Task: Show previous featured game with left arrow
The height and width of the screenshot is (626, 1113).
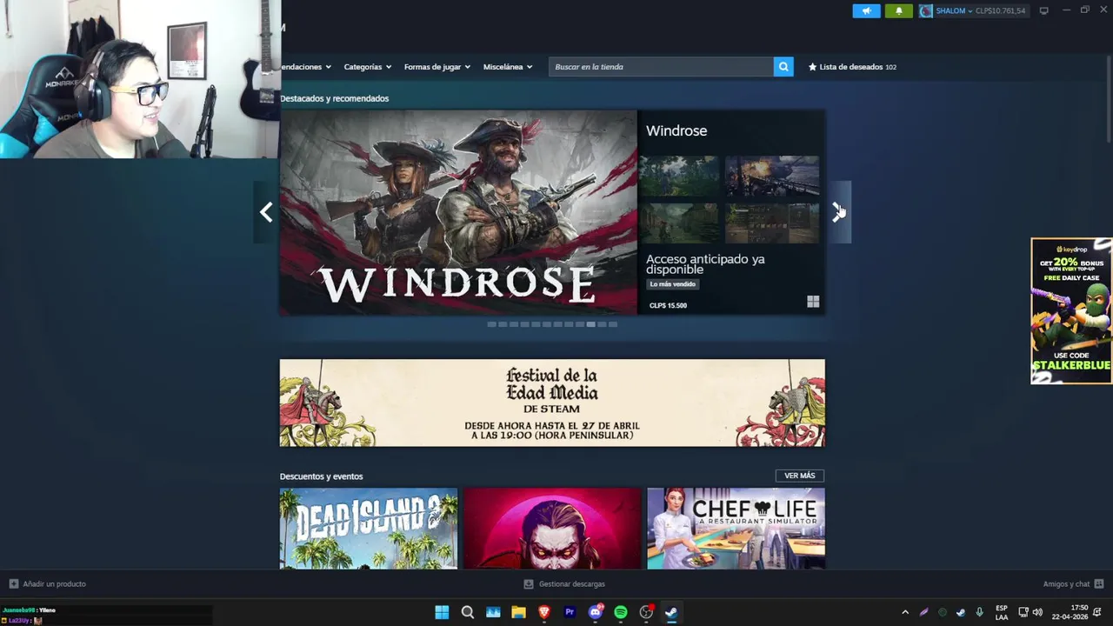Action: click(266, 212)
